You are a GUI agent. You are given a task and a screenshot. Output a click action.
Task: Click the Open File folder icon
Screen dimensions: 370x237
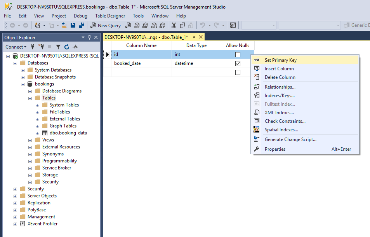click(x=64, y=25)
